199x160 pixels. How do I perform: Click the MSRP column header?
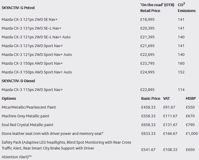pyautogui.click(x=191, y=99)
